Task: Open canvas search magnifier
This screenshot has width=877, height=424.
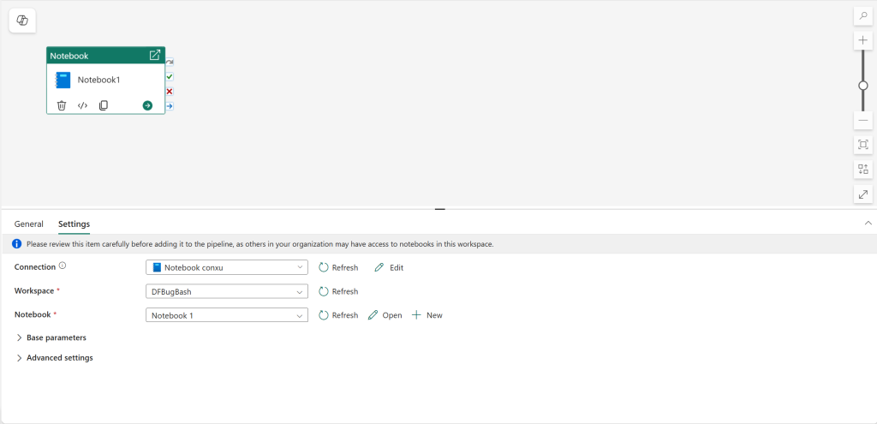Action: pos(863,16)
